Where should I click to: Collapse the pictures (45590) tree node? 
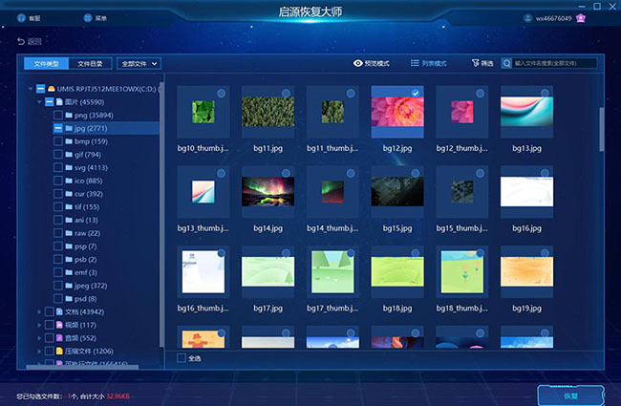[x=39, y=102]
